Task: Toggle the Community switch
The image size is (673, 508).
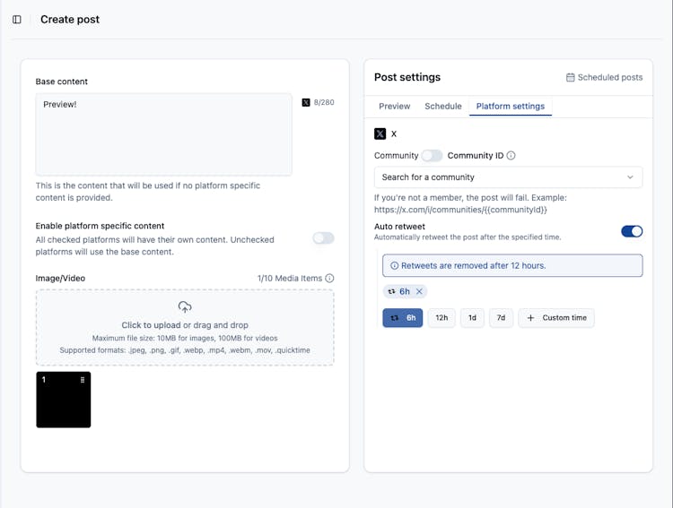Action: pos(432,156)
